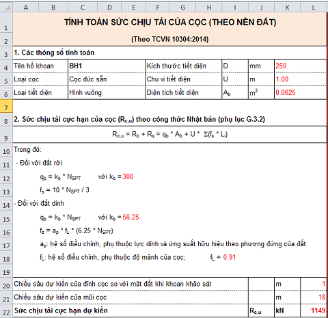The height and width of the screenshot is (318, 328).
Task: Click the title 'TÍNH TOÁN SỨC CHỊU TẢI CỦA CỌC'
Action: pos(170,23)
